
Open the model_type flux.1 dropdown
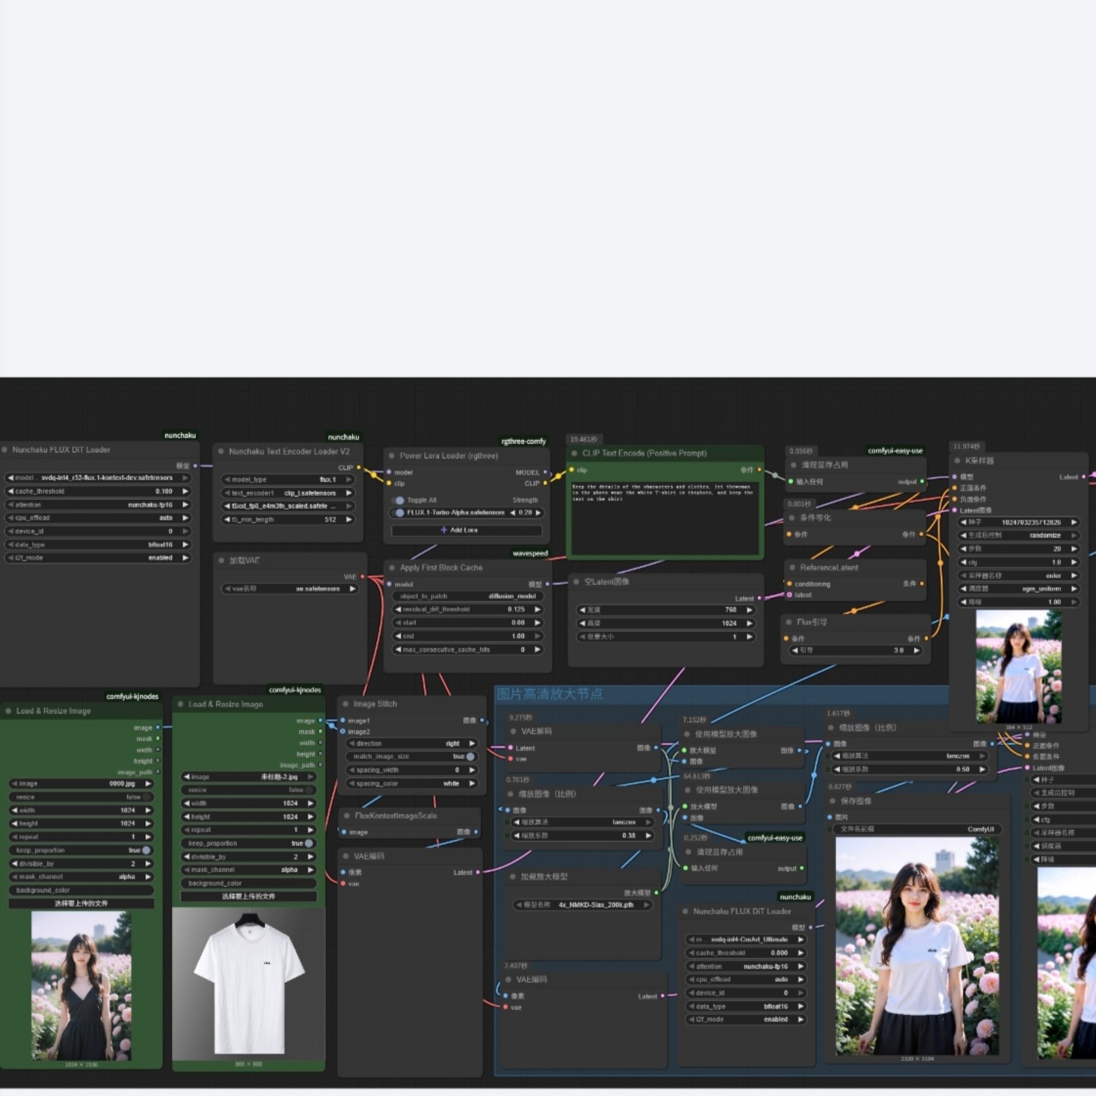point(288,479)
